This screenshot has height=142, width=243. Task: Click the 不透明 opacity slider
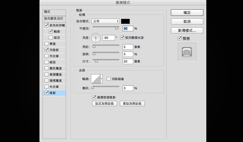(106, 28)
